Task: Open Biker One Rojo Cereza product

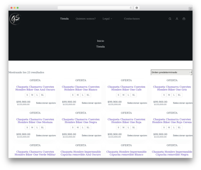Action: pyautogui.click(x=172, y=121)
